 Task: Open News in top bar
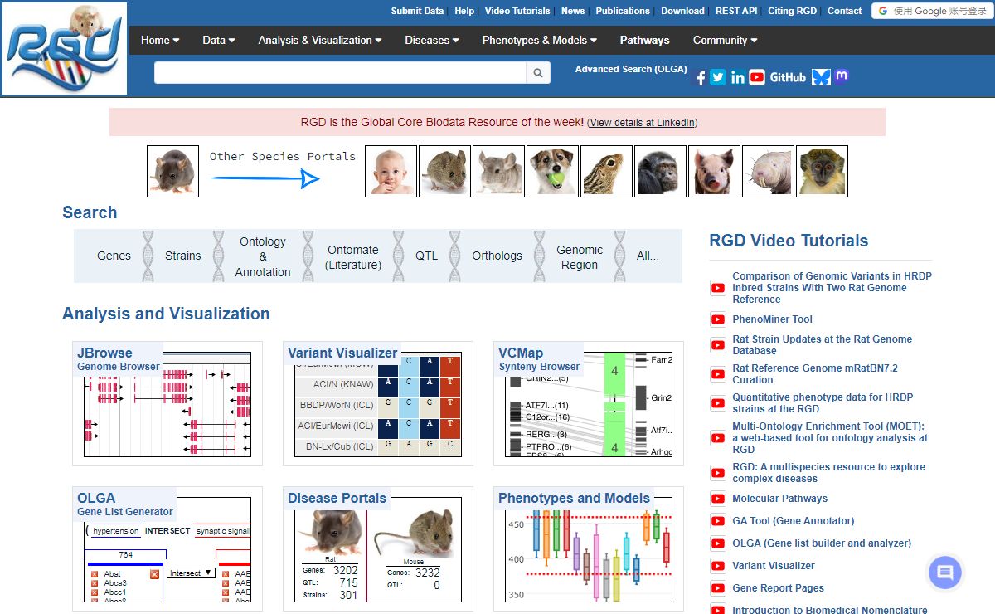click(573, 11)
